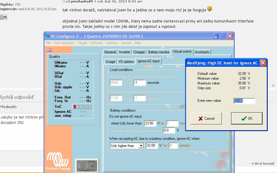Click the minutes duration field showing 0
The image size is (277, 173).
pos(173,145)
